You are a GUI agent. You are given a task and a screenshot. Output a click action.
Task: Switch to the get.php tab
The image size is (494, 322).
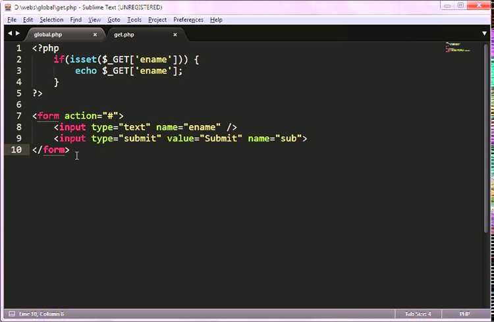[124, 35]
